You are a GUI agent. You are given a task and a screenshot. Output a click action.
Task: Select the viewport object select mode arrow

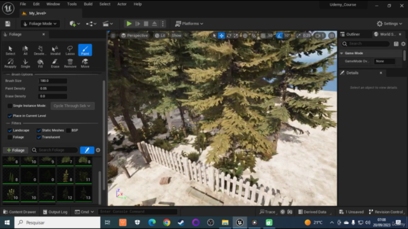214,36
